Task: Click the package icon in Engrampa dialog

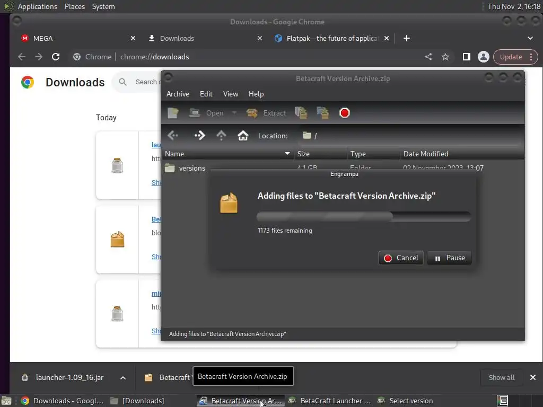Action: [x=229, y=203]
